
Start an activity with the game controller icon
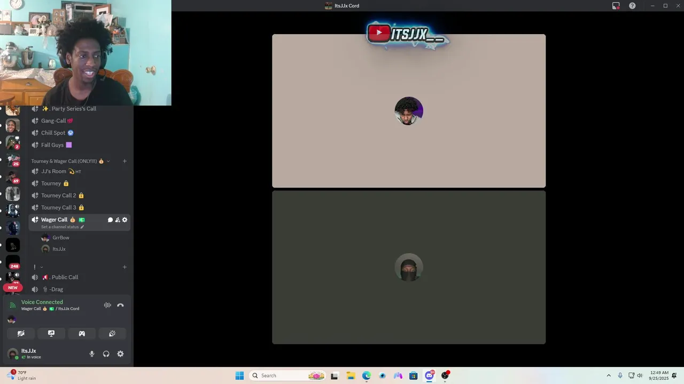pos(82,333)
